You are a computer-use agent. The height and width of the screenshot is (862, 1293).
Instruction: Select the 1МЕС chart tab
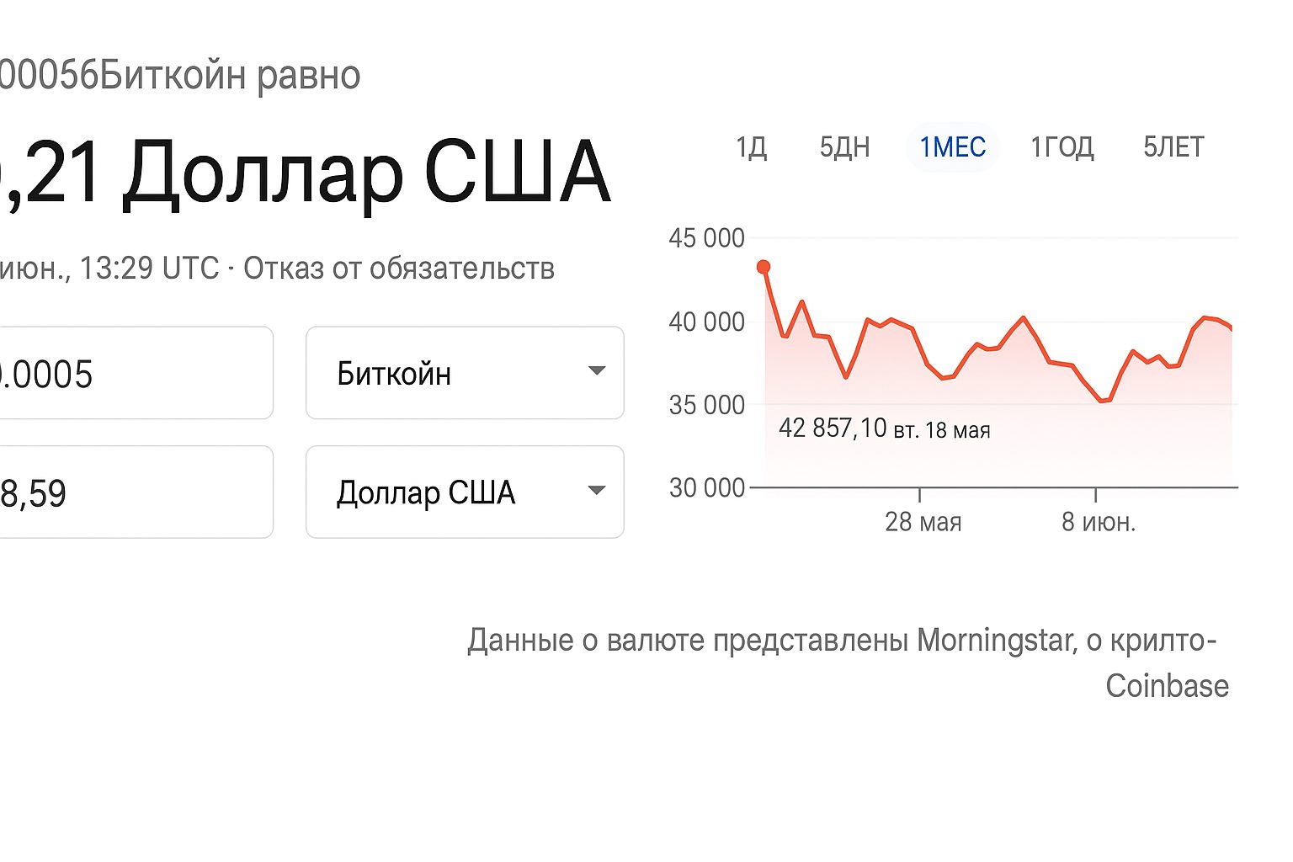pos(952,147)
